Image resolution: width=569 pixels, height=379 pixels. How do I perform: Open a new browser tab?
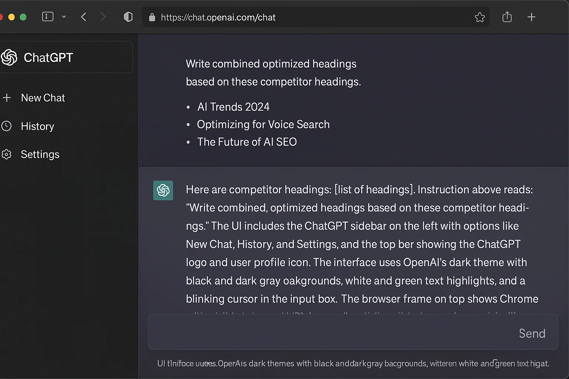click(x=532, y=17)
